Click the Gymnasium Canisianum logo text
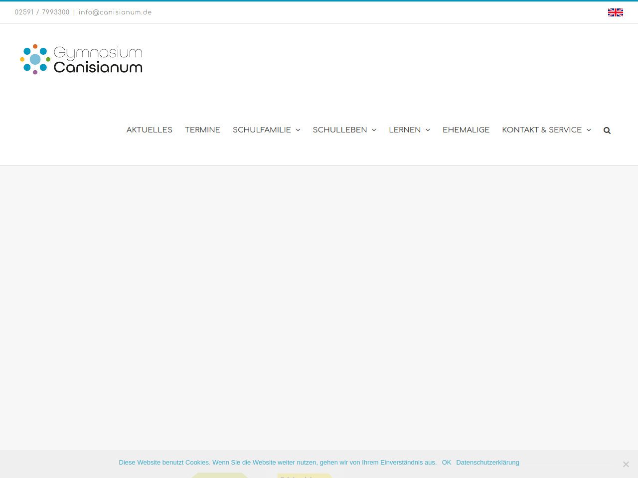 pyautogui.click(x=98, y=60)
